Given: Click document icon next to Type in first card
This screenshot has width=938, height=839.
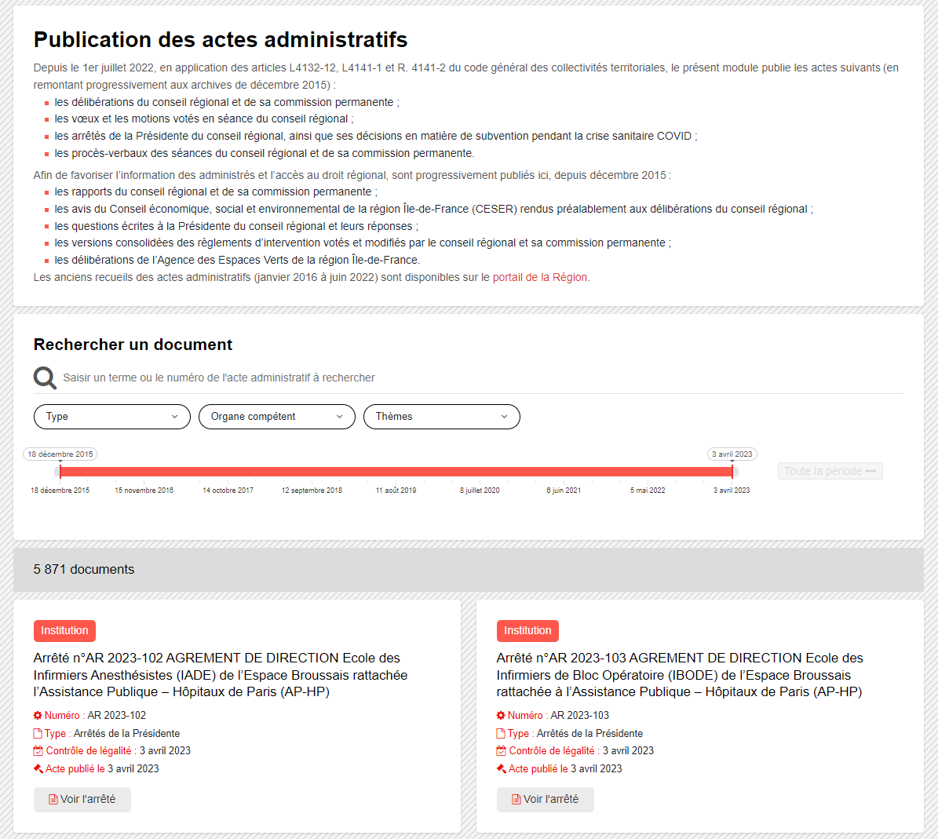Looking at the screenshot, I should (x=38, y=733).
